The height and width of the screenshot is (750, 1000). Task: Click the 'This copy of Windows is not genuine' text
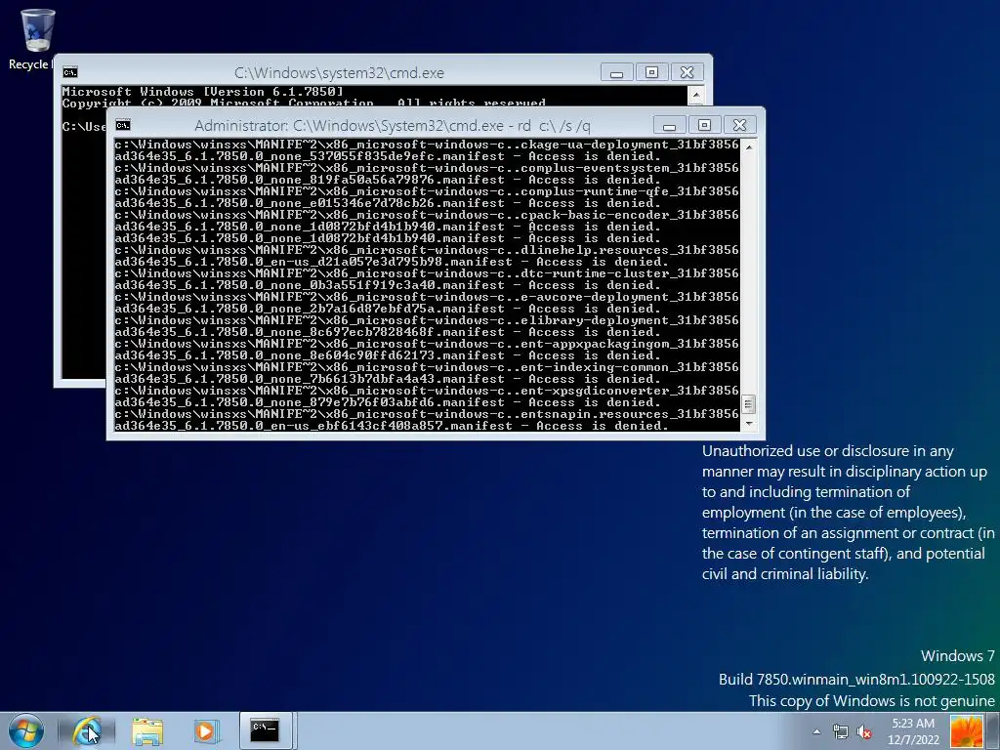[872, 701]
